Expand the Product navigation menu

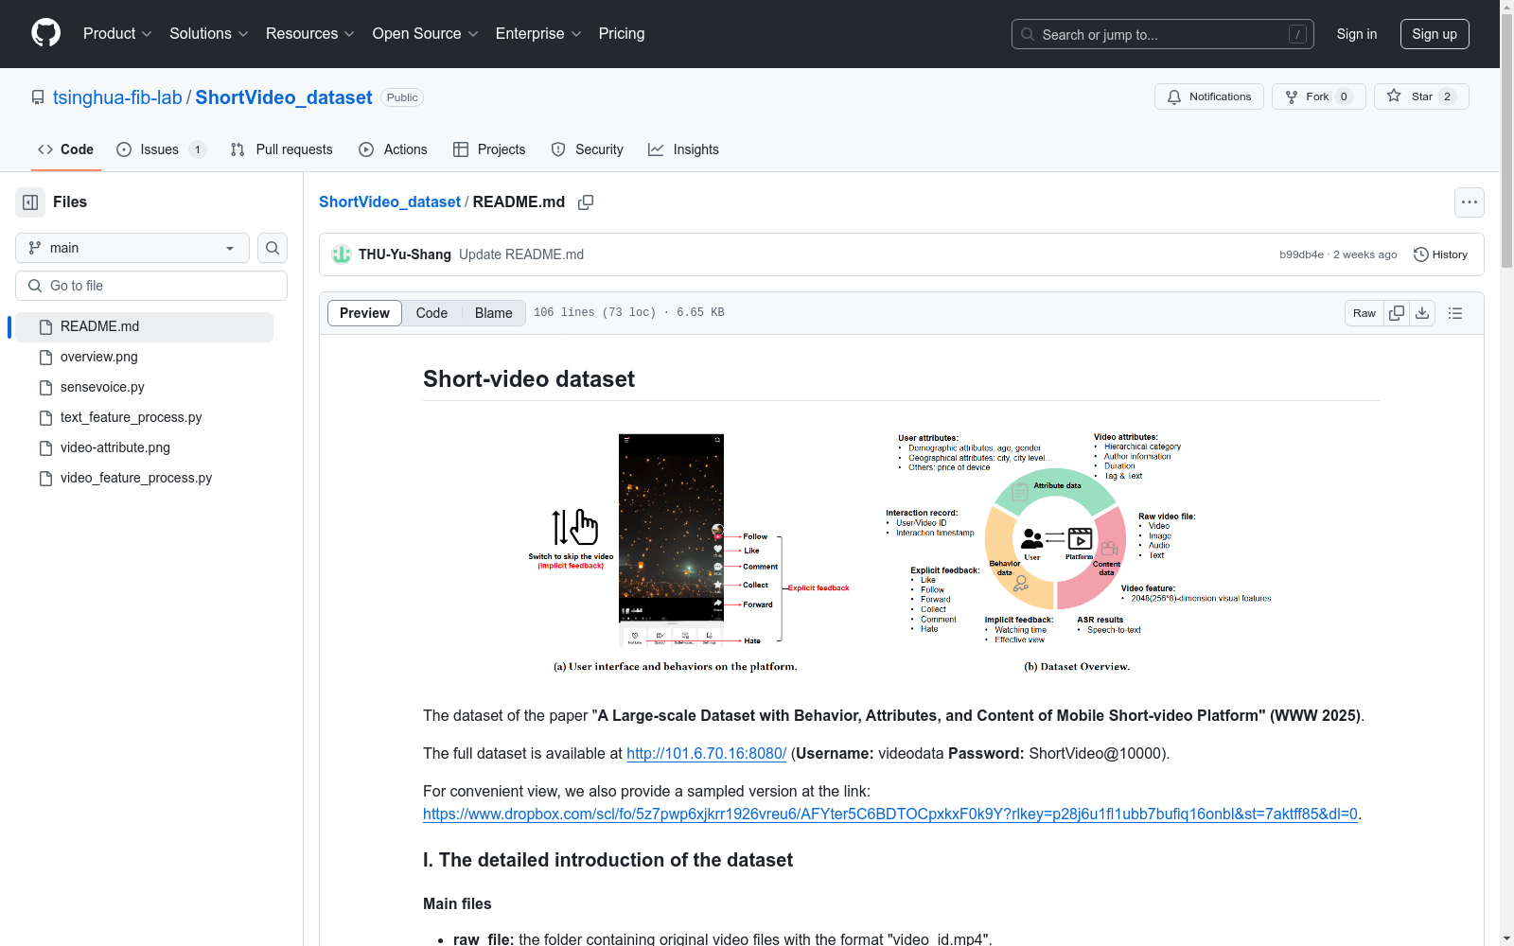tap(117, 34)
